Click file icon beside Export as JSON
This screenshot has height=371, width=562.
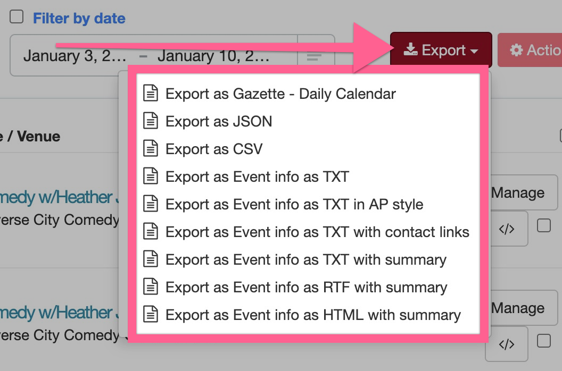[151, 121]
